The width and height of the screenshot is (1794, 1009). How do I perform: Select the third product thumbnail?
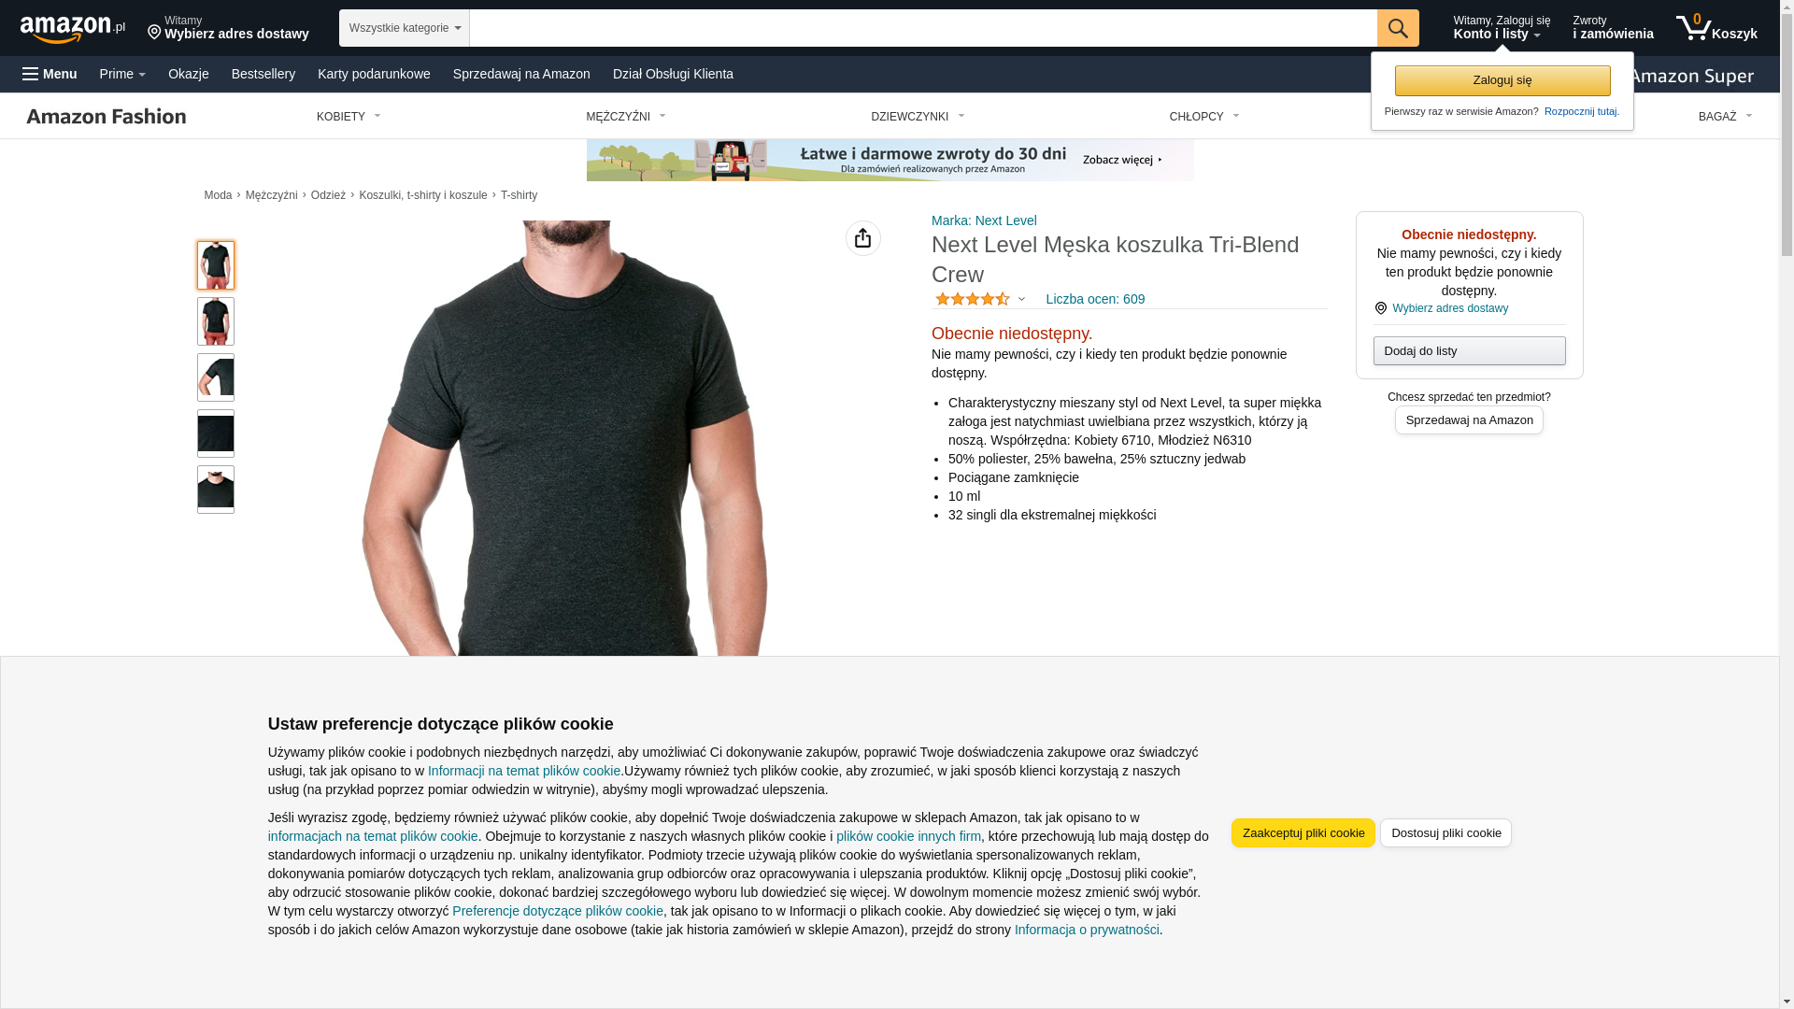tap(216, 377)
